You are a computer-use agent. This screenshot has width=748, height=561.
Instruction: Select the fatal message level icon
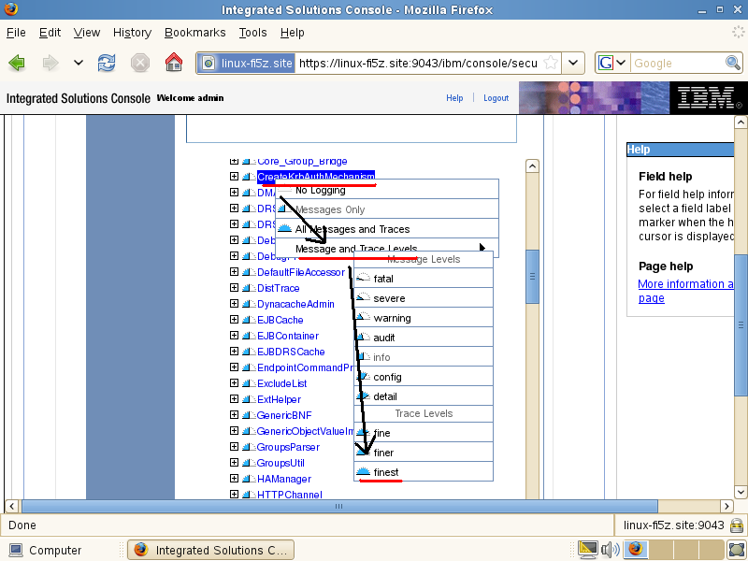coord(363,278)
